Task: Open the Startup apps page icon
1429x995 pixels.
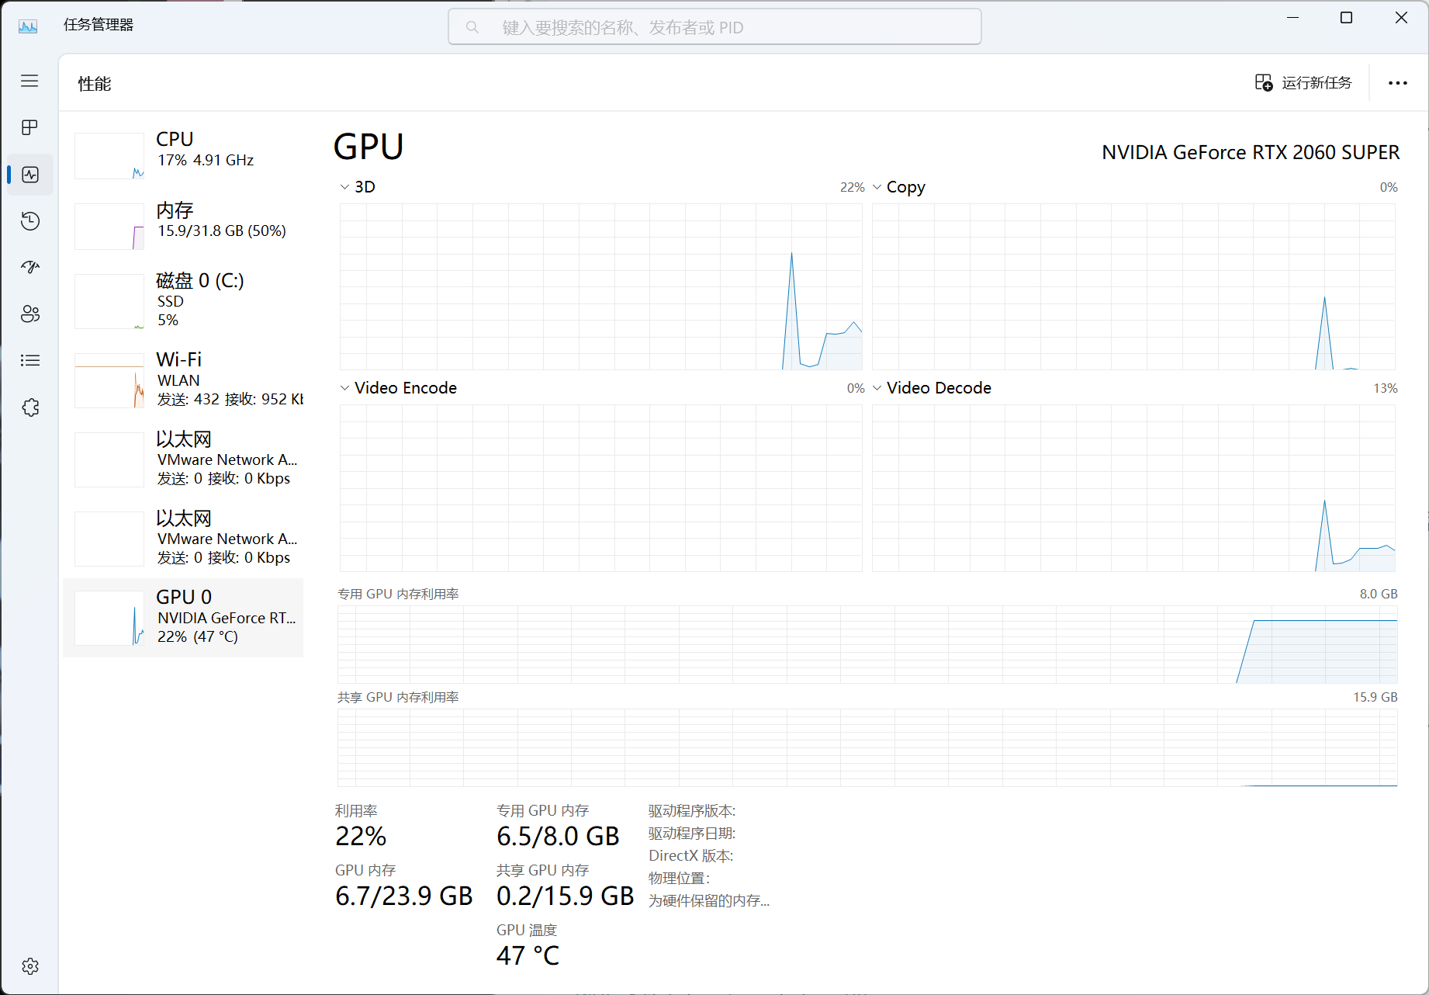Action: pyautogui.click(x=30, y=268)
